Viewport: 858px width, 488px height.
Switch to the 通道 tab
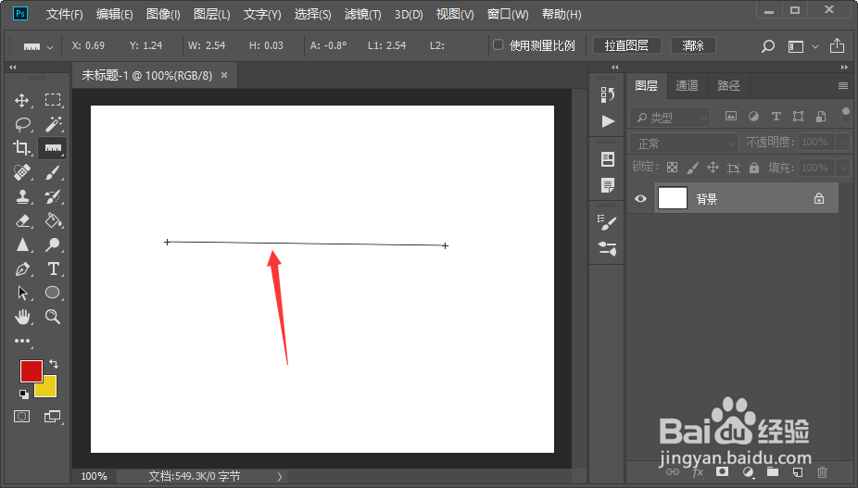click(687, 85)
